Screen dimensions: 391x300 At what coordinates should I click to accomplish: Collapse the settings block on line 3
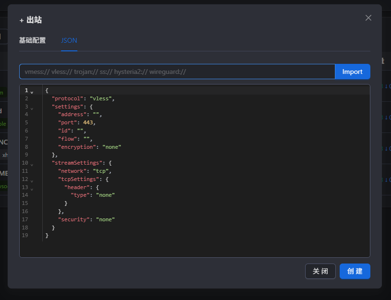pos(32,108)
